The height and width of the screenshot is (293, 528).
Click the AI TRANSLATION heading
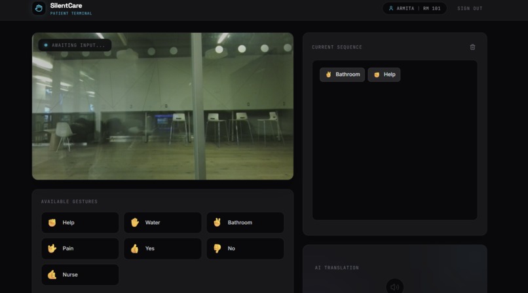(x=337, y=267)
